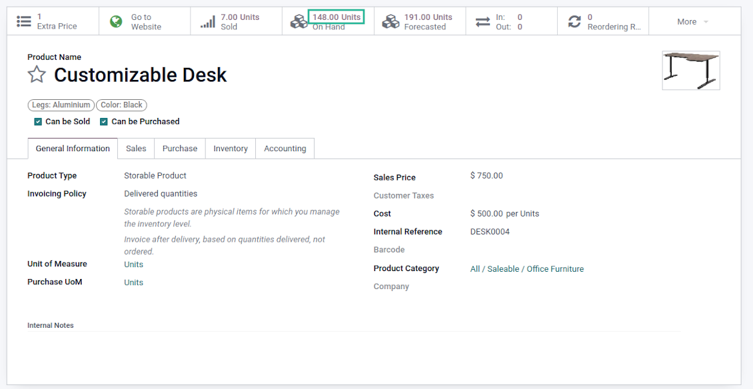The width and height of the screenshot is (753, 389).
Task: Open the 191.00 Units Forecasted button
Action: (420, 21)
